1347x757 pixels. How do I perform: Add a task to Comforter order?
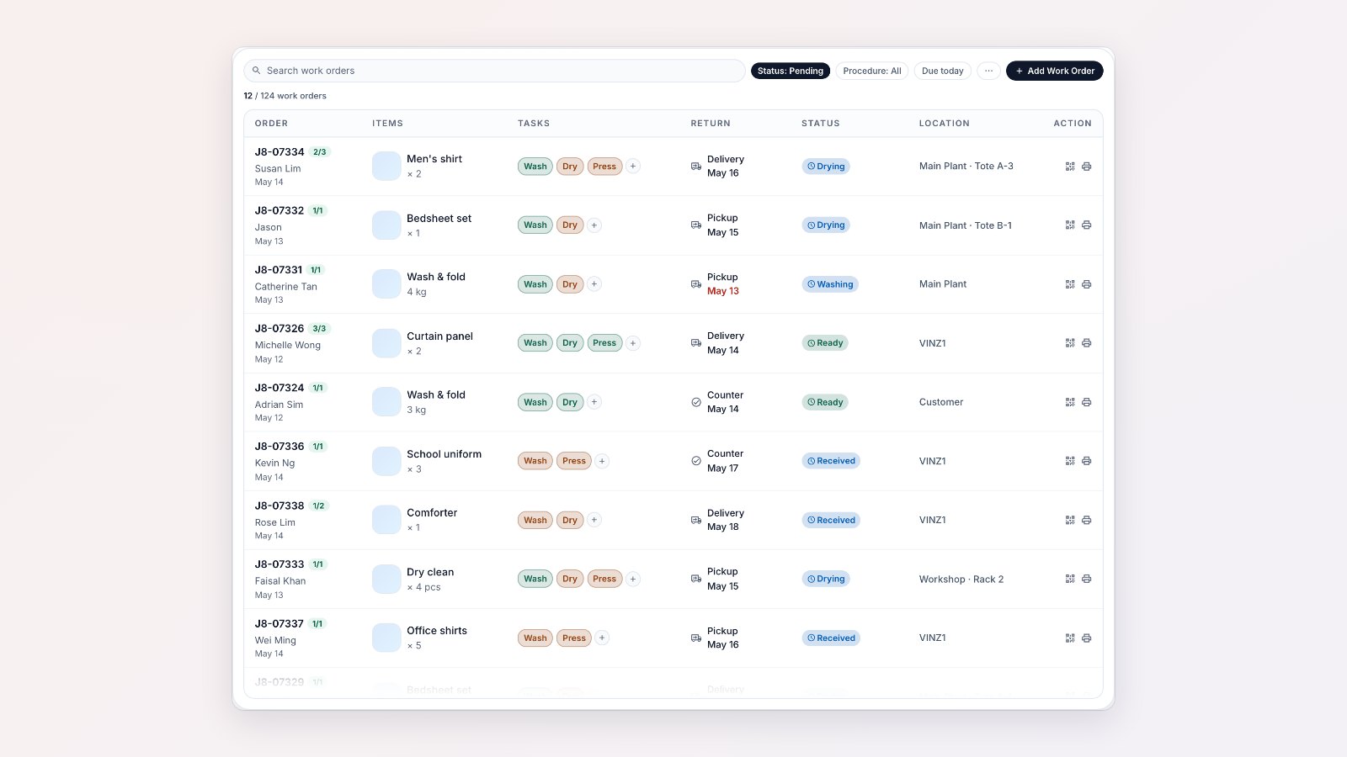[x=594, y=520]
